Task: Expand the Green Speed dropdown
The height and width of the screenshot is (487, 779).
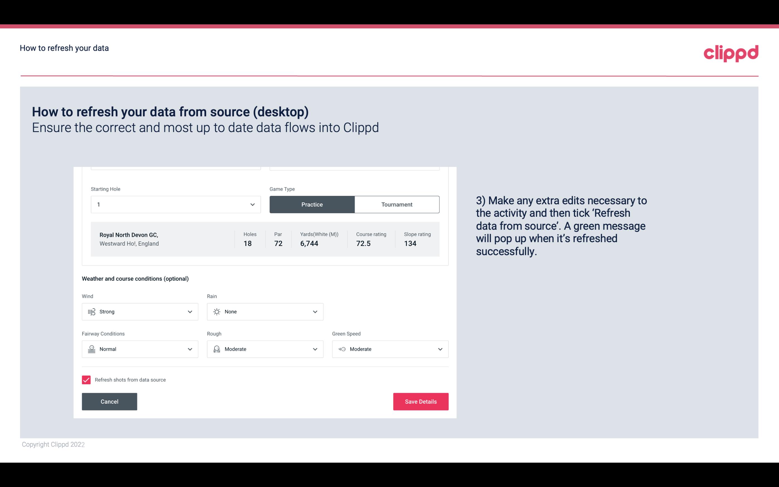Action: click(x=440, y=349)
